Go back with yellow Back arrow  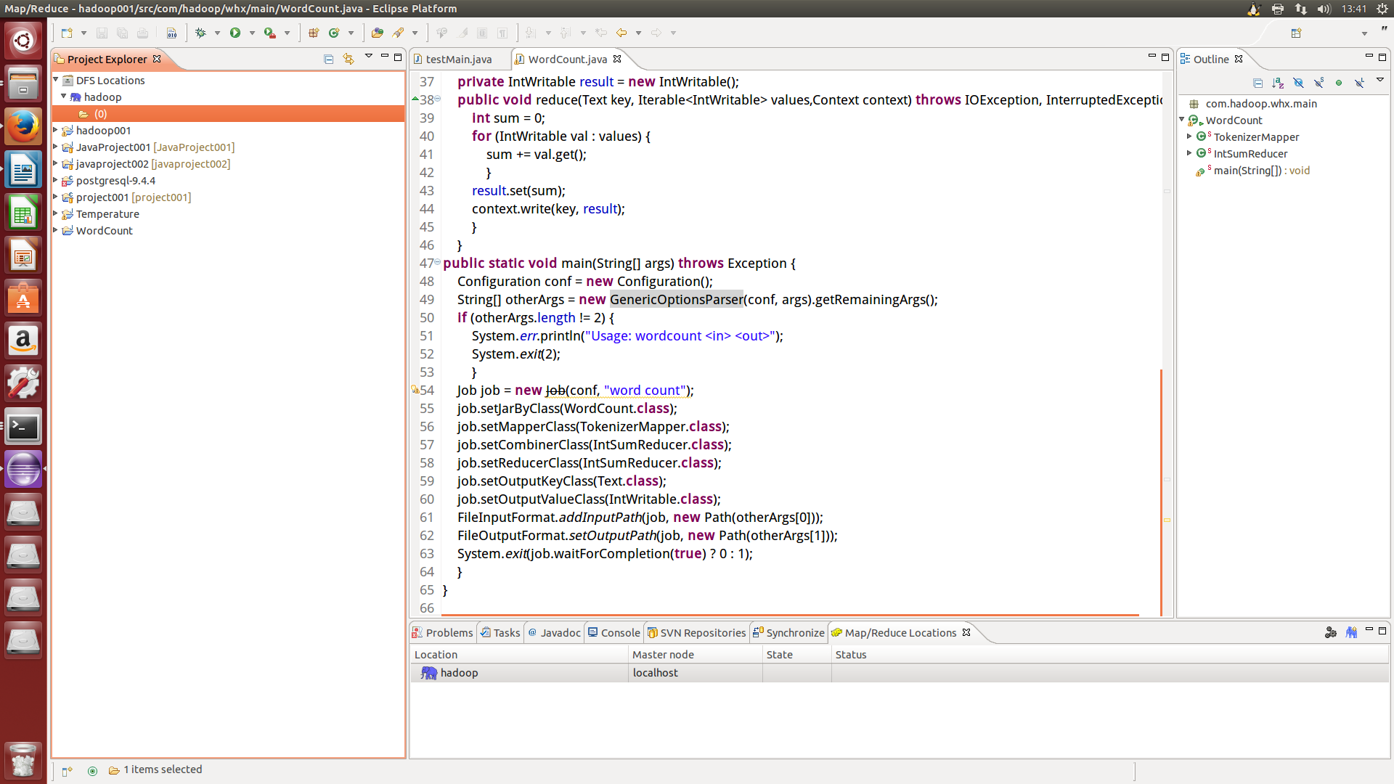(x=621, y=33)
